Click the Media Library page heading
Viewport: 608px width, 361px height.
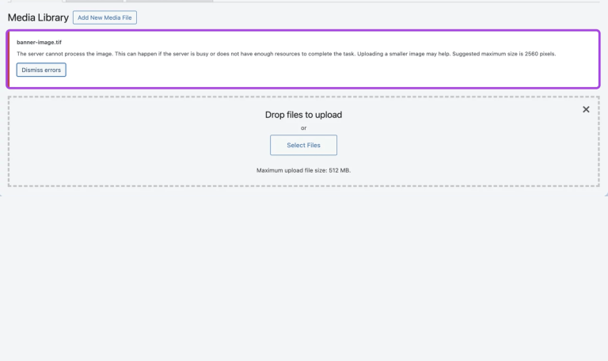[x=38, y=17]
